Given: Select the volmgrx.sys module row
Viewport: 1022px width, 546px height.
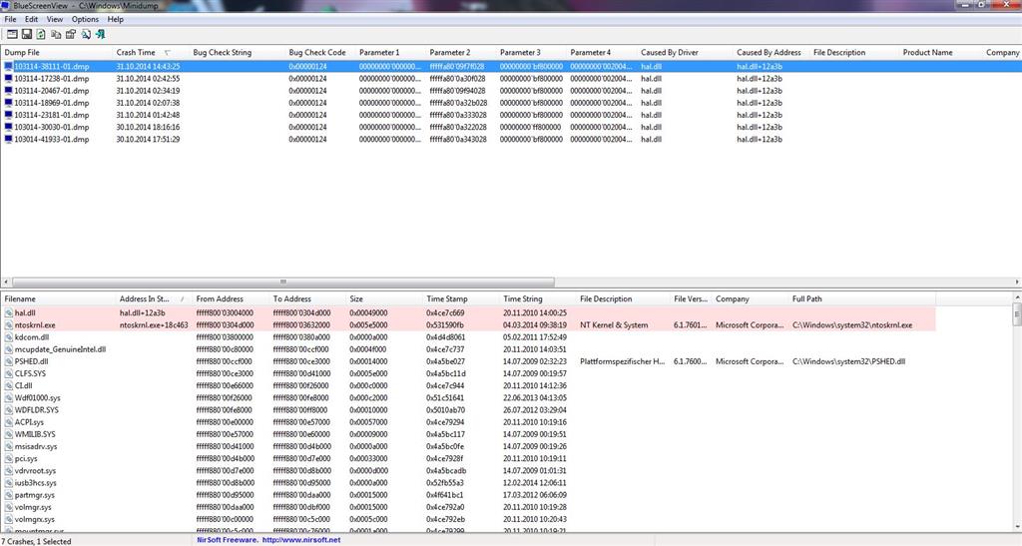Looking at the screenshot, I should [468, 520].
